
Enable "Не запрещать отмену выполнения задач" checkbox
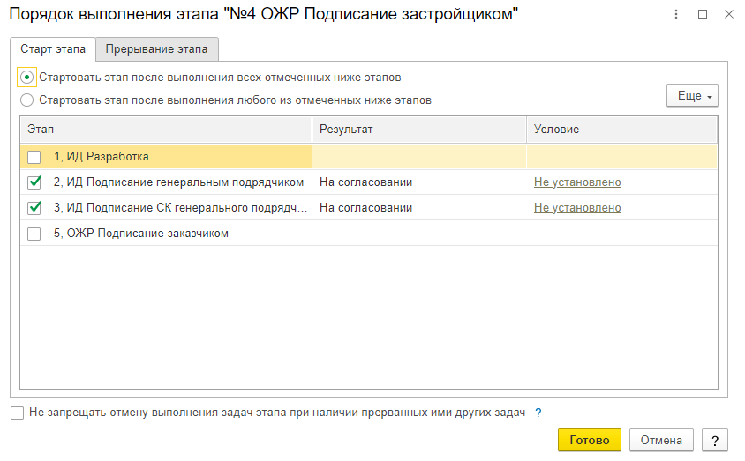[x=18, y=413]
